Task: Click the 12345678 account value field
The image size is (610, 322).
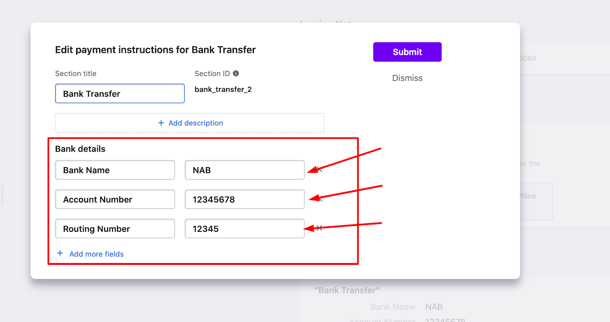Action: (244, 199)
